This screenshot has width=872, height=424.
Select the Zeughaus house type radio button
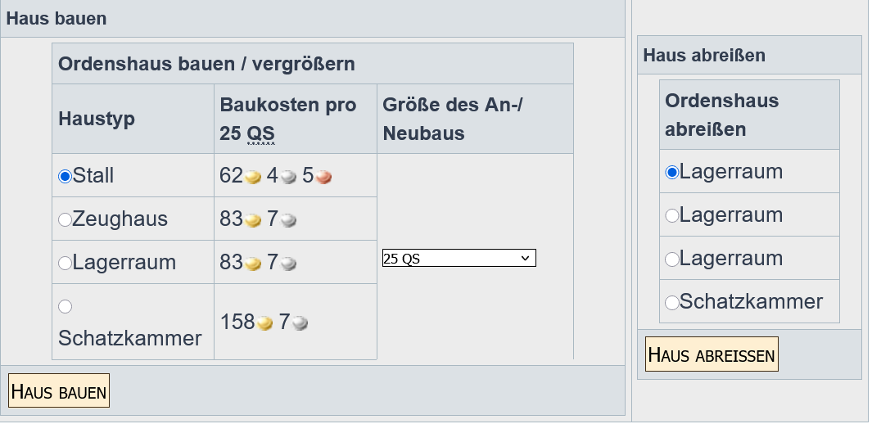click(66, 219)
